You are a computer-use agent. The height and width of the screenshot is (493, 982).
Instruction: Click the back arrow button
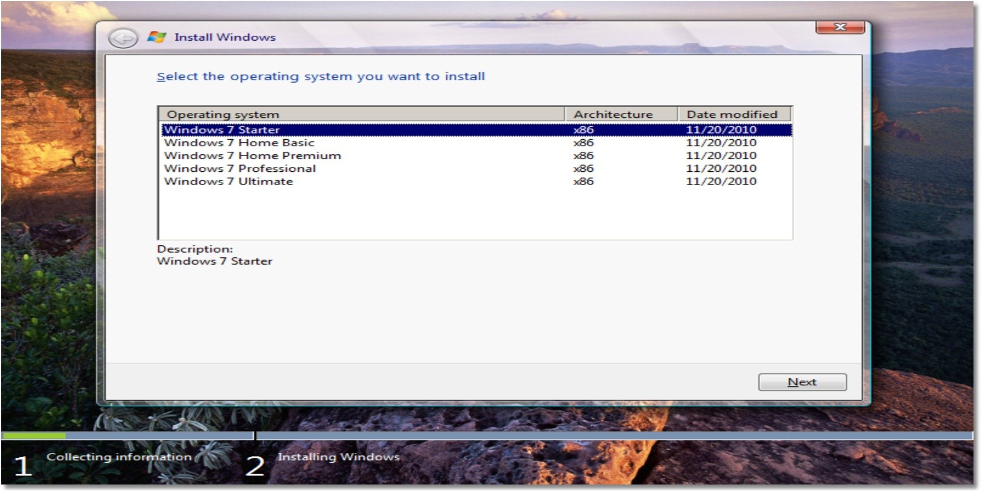point(123,38)
